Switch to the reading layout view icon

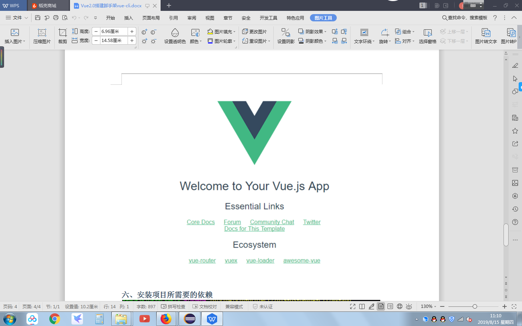click(x=362, y=306)
